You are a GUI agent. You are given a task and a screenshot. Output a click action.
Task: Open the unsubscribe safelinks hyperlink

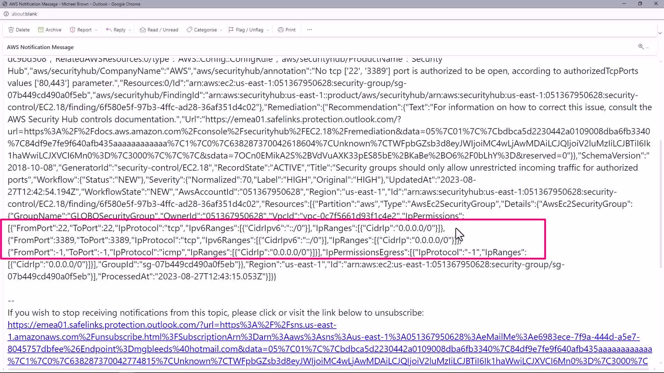pyautogui.click(x=172, y=325)
